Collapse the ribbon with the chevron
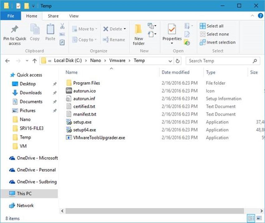 [x=252, y=16]
